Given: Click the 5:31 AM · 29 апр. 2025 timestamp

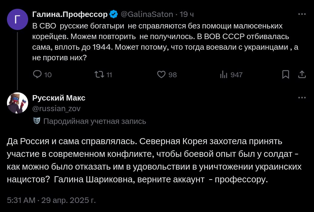Looking at the screenshot, I should 51,200.
